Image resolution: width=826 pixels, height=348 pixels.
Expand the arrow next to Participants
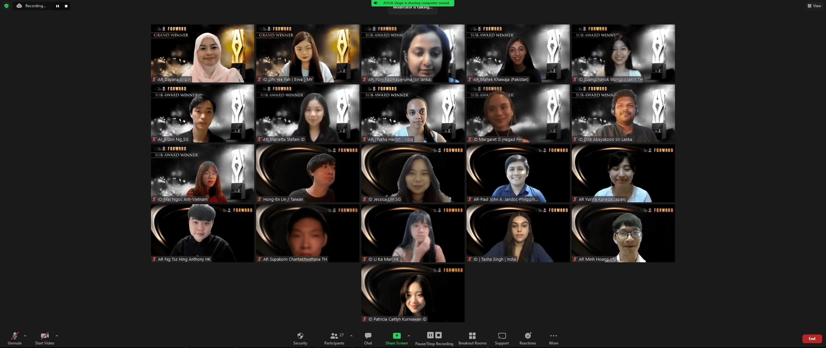tap(351, 336)
